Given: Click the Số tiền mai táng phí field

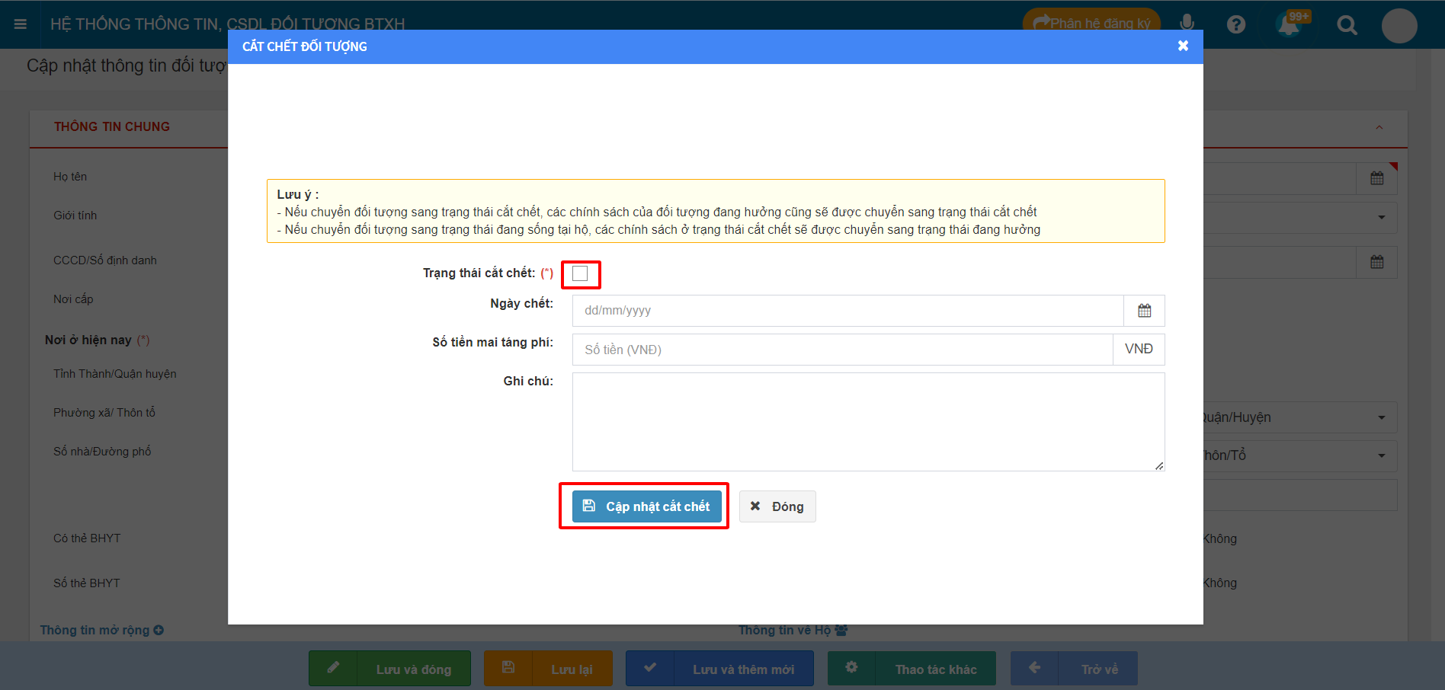Looking at the screenshot, I should point(842,350).
